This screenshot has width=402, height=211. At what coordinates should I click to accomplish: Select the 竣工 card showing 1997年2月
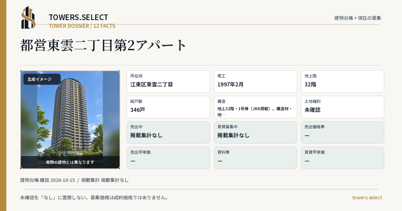[255, 81]
